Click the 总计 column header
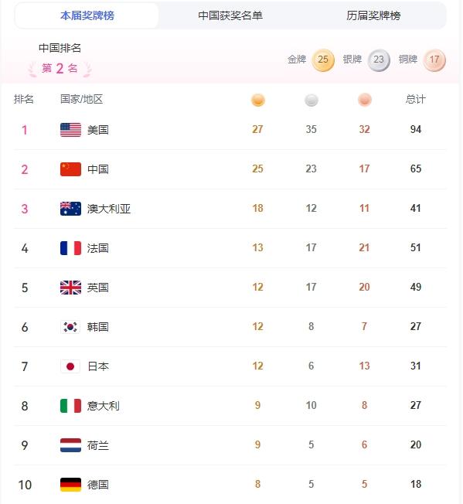This screenshot has height=504, width=463. pos(415,99)
